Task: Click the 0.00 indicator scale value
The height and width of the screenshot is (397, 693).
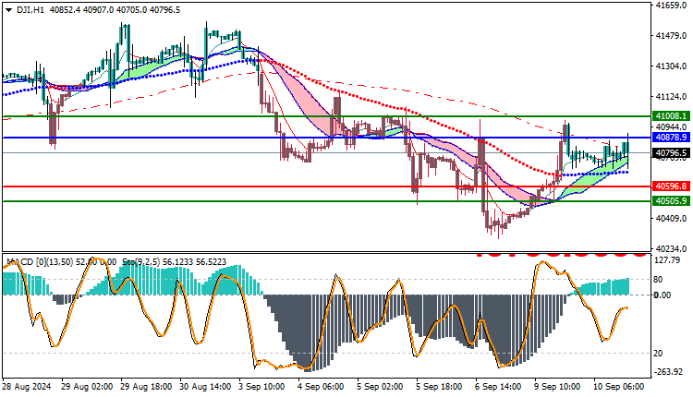Action: coord(663,295)
